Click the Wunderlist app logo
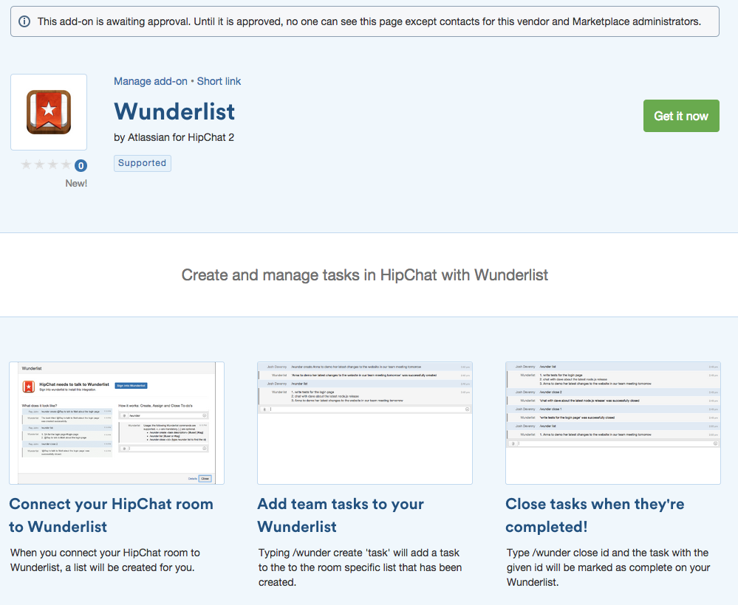This screenshot has height=605, width=738. pos(49,112)
